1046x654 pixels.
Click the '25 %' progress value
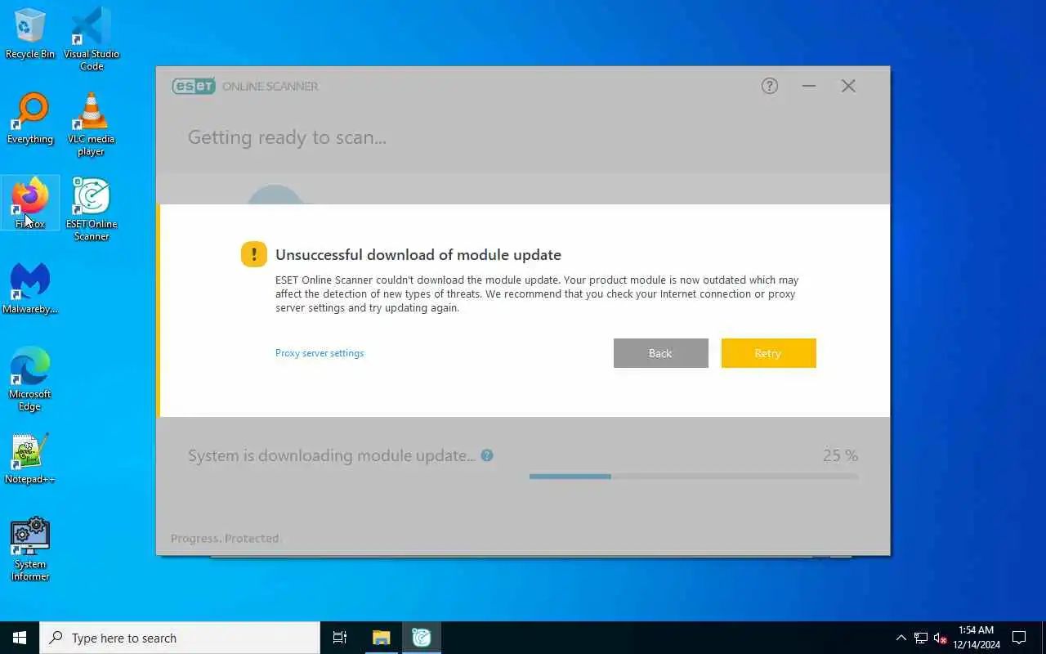point(840,455)
